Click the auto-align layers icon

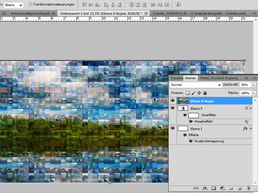[178, 5]
